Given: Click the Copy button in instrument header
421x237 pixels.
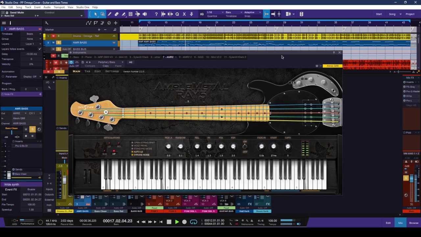Looking at the screenshot, I should point(106,66).
